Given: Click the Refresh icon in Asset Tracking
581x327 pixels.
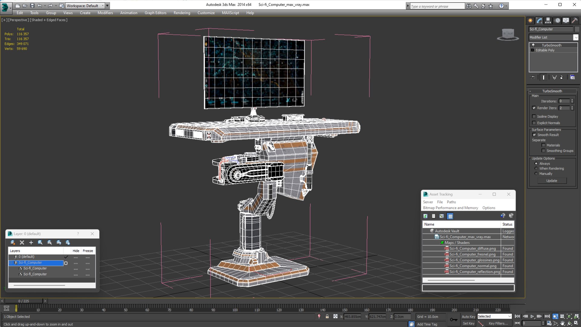Looking at the screenshot, I should click(425, 216).
